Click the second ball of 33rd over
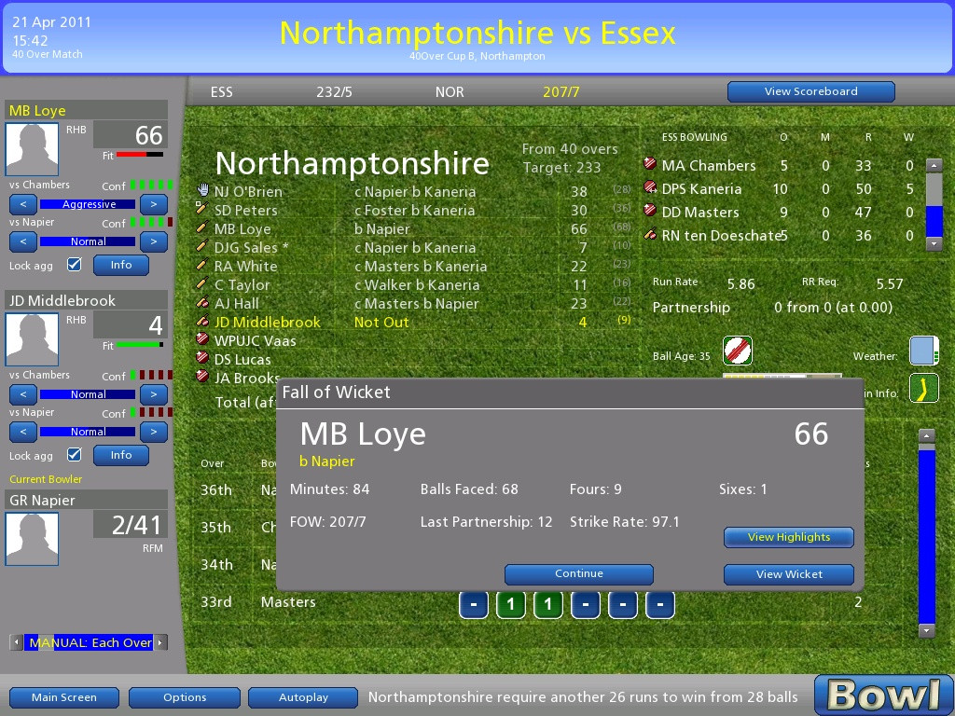 [x=510, y=604]
